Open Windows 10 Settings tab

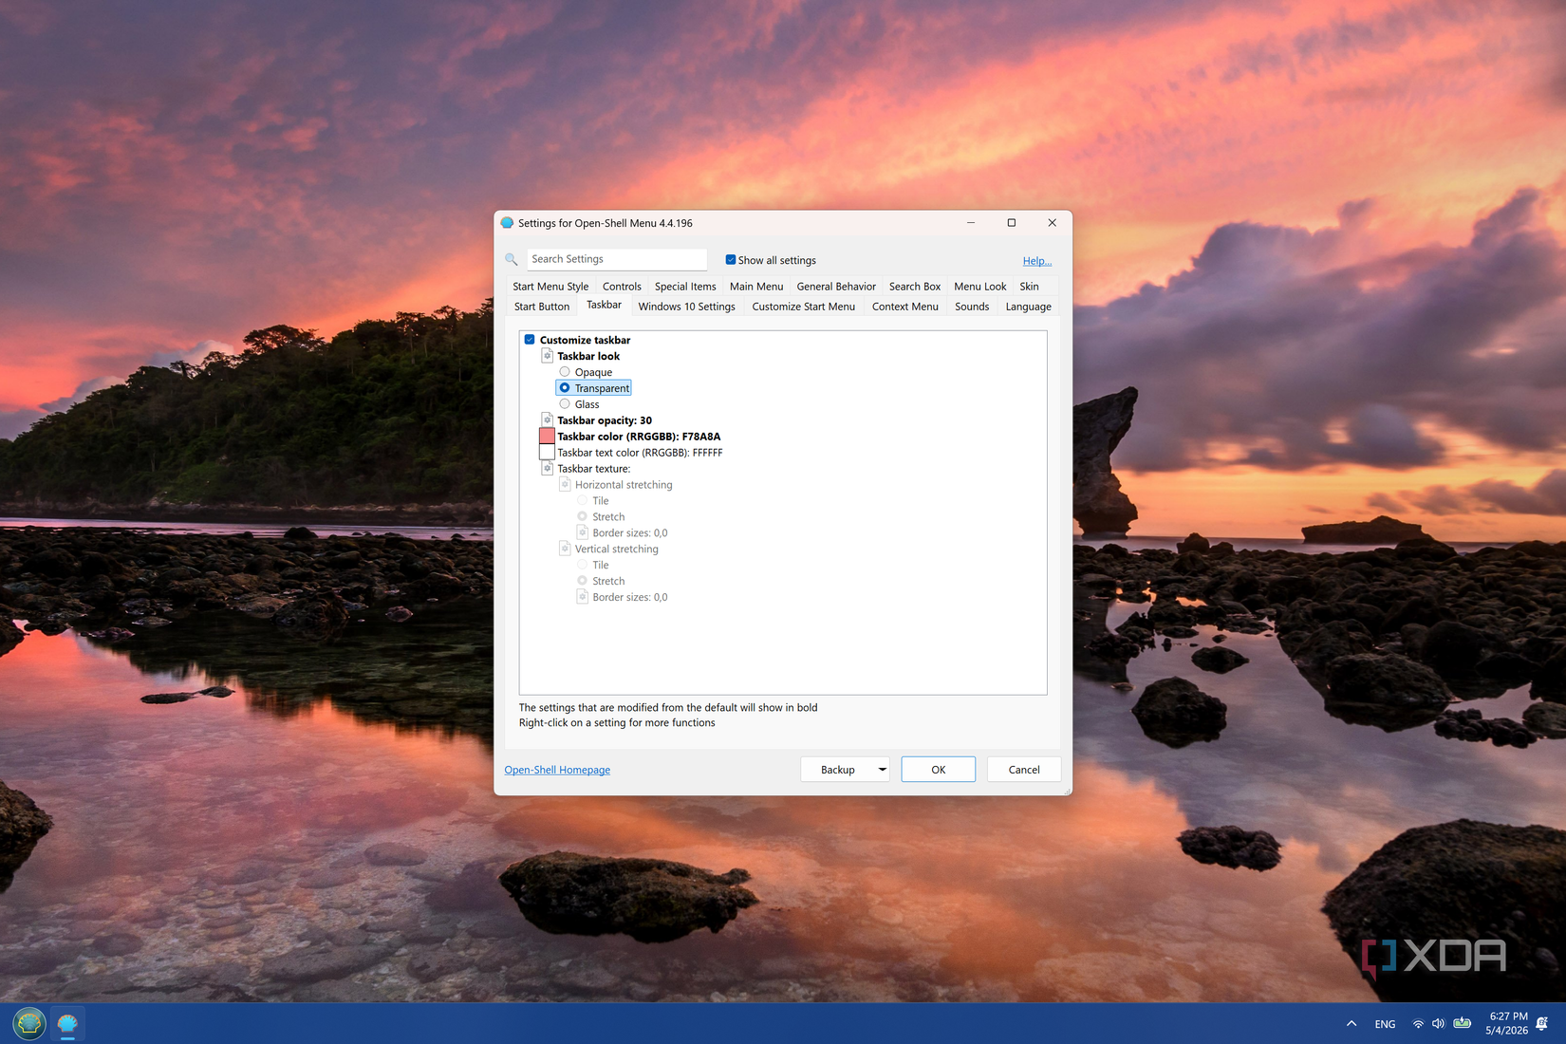tap(687, 307)
